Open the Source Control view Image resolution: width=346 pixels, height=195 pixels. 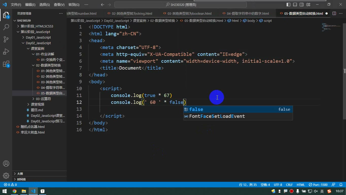pyautogui.click(x=6, y=39)
